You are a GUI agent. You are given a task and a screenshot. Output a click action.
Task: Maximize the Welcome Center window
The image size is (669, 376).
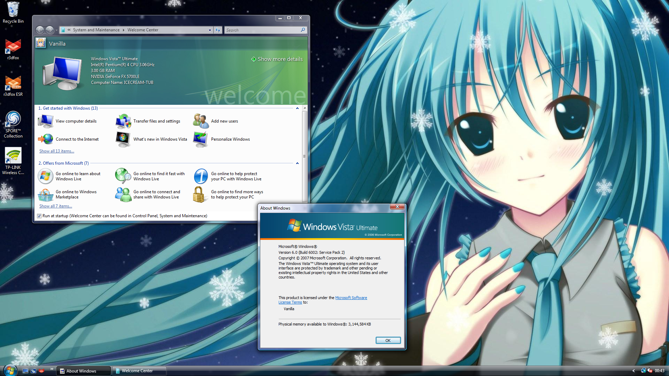click(289, 18)
